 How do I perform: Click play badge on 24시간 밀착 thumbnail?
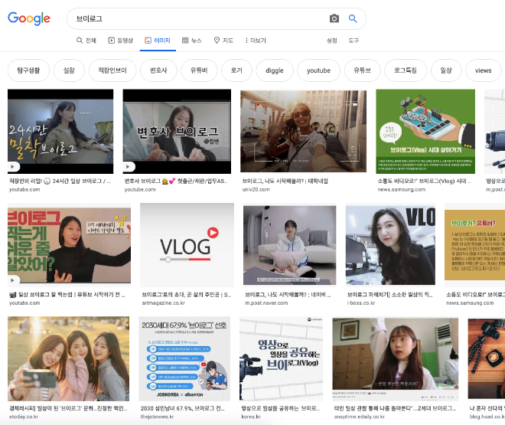click(x=13, y=167)
